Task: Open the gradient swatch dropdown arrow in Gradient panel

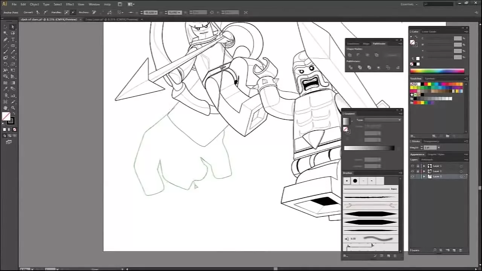Action: [x=352, y=121]
